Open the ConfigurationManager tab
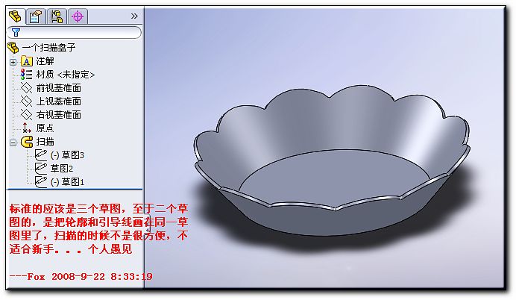Screen dimensions: 516x300 57,16
